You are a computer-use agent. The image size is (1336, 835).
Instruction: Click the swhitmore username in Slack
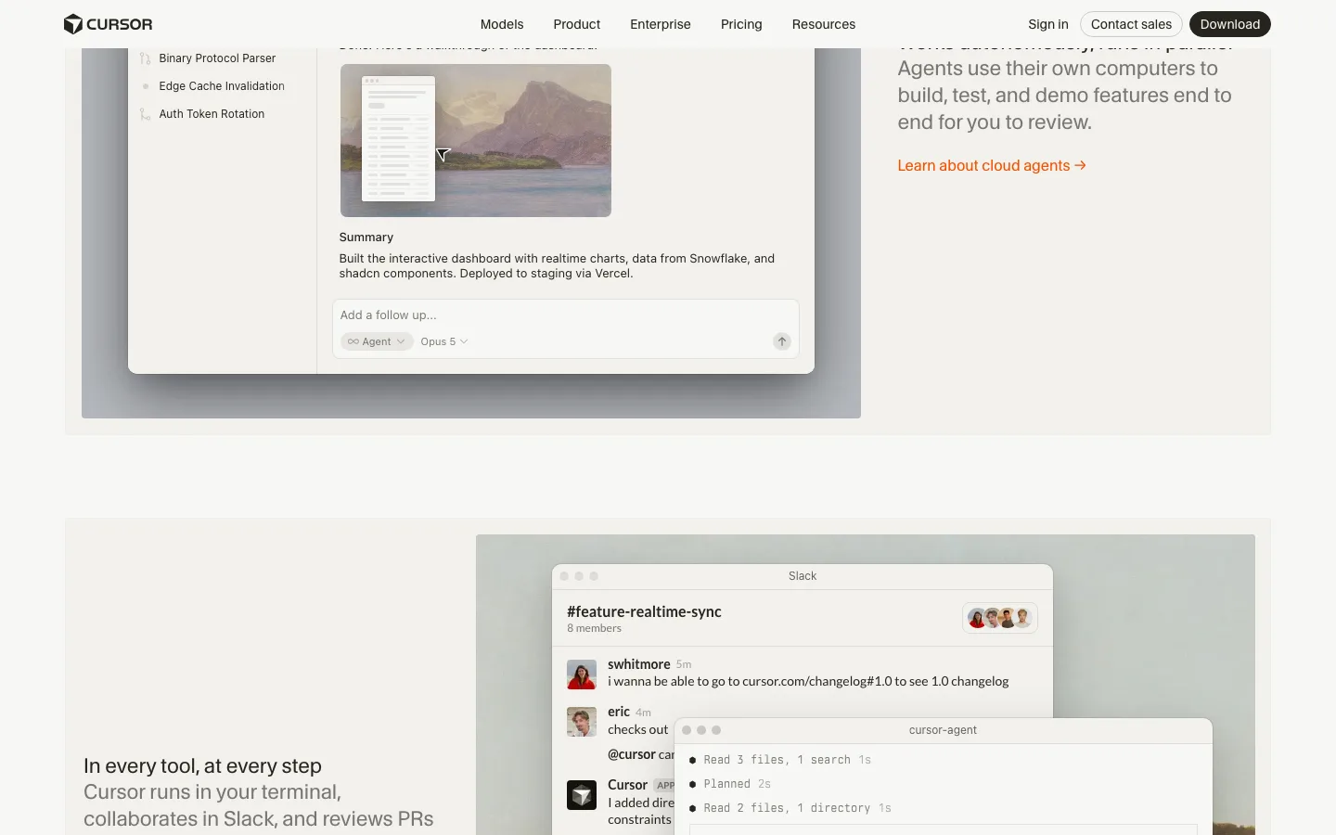639,664
